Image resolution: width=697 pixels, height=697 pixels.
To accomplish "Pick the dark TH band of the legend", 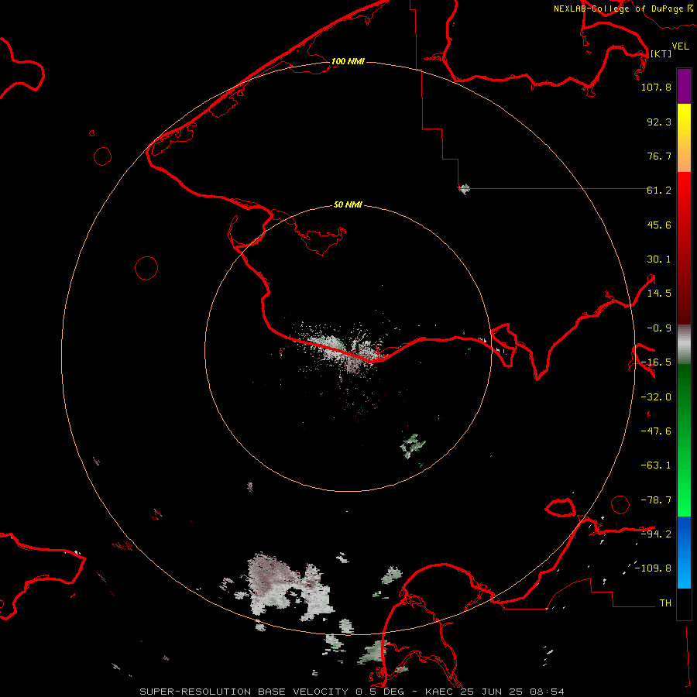I will (x=684, y=603).
